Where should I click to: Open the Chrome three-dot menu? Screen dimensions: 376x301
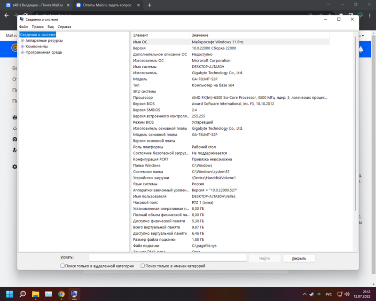click(x=369, y=16)
